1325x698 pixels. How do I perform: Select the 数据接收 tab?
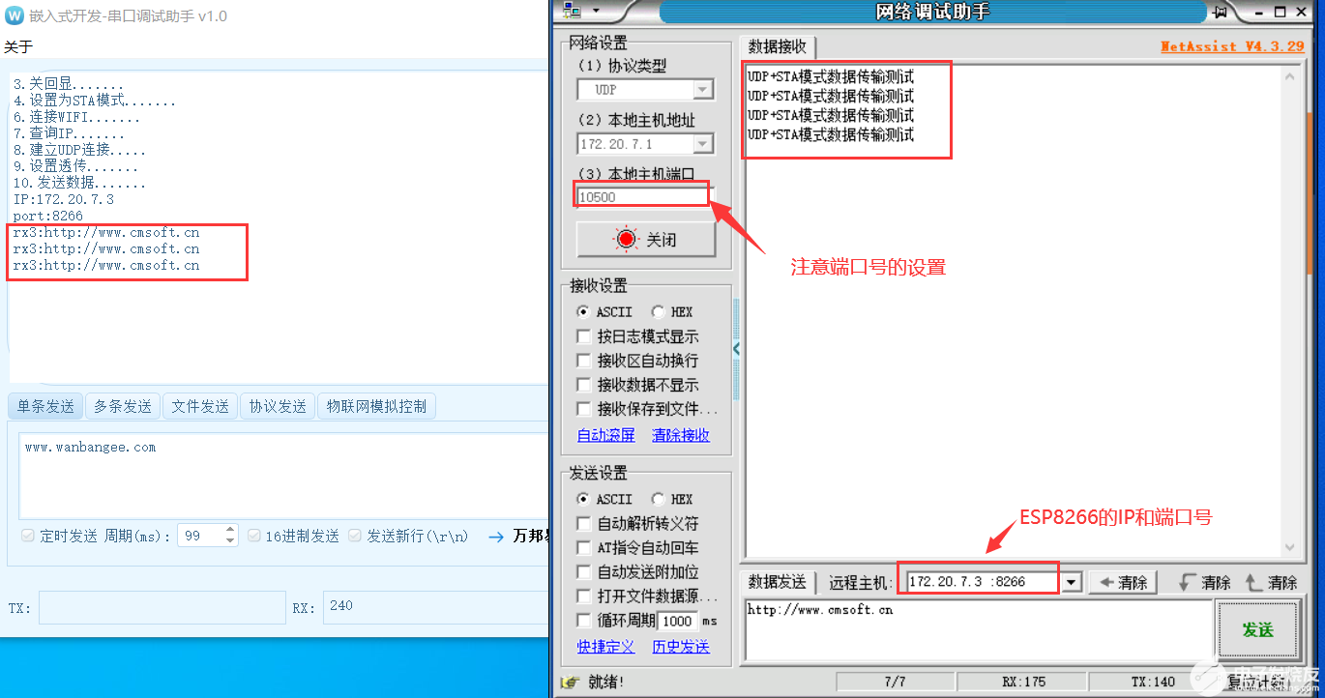coord(778,46)
